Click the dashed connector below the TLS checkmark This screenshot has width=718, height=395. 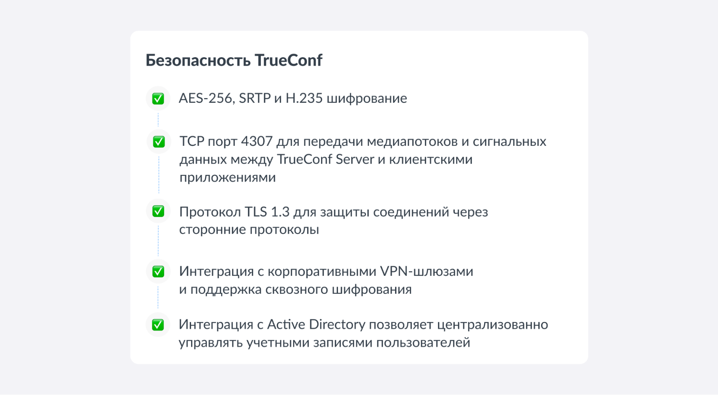[x=158, y=241]
